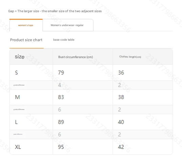The image size is (182, 162).
Task: Open the Product size chart tab
Action: click(x=26, y=40)
